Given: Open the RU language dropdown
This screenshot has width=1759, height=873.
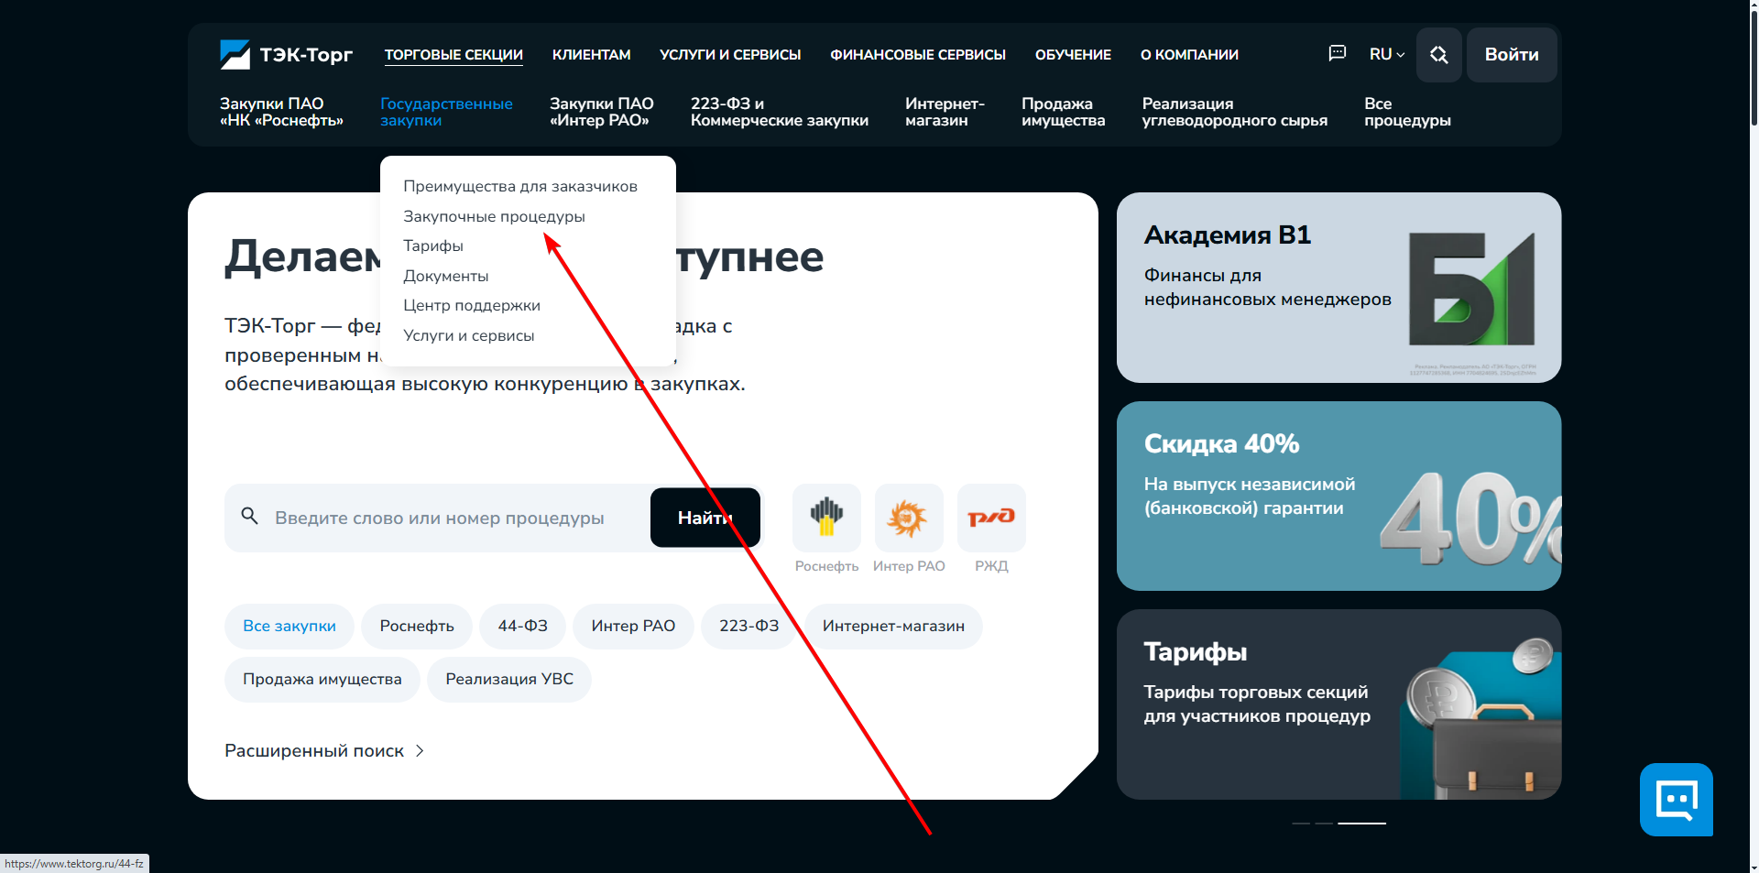Looking at the screenshot, I should 1387,54.
